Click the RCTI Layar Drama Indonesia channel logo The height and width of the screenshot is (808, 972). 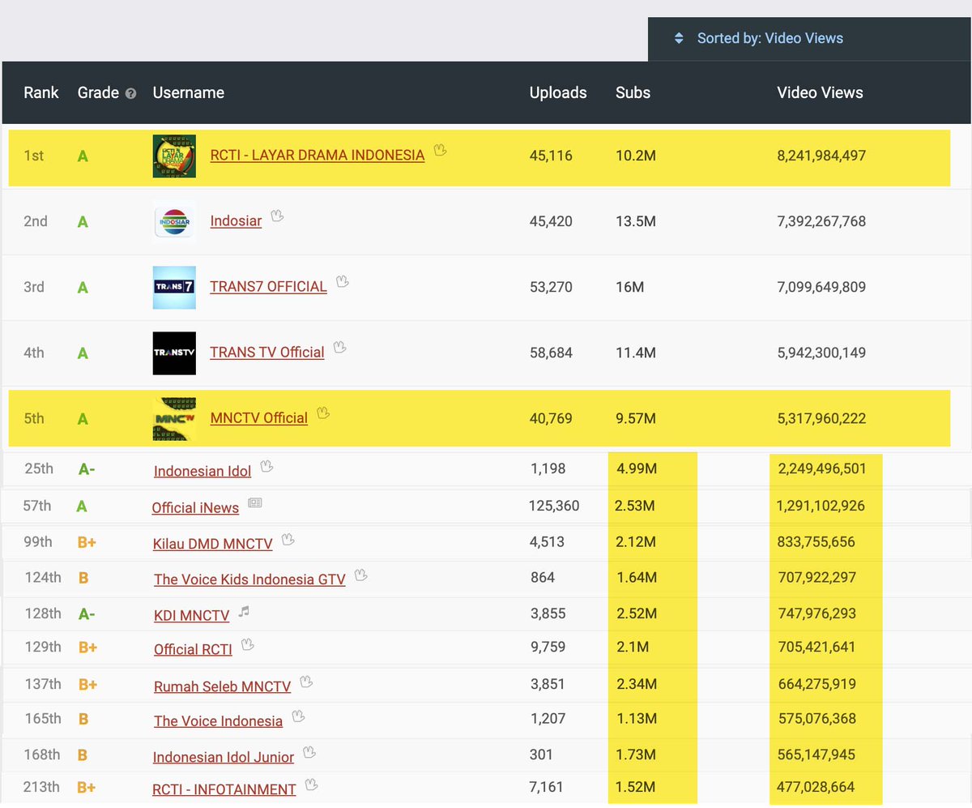[174, 156]
